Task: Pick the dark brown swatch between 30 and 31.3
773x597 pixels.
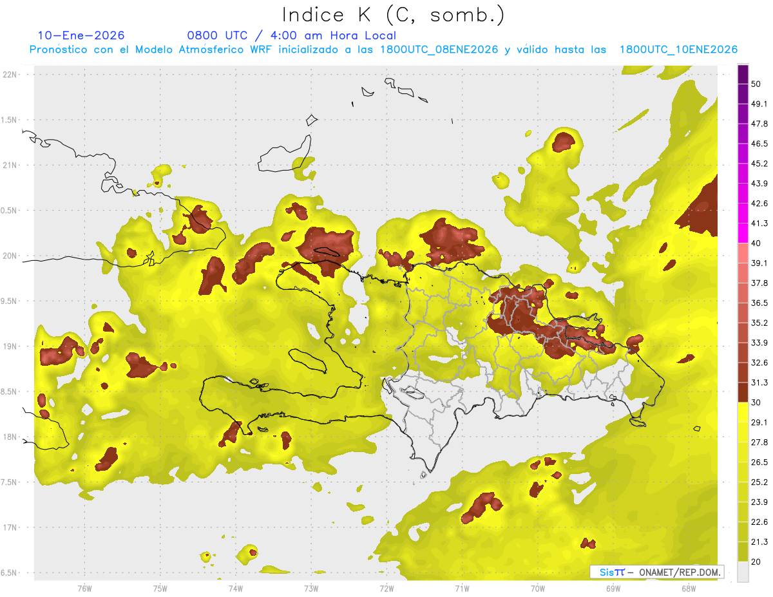Action: pos(743,392)
